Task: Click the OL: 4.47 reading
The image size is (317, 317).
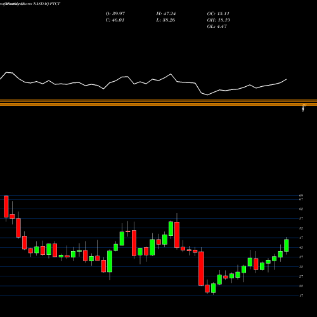Action: [217, 27]
